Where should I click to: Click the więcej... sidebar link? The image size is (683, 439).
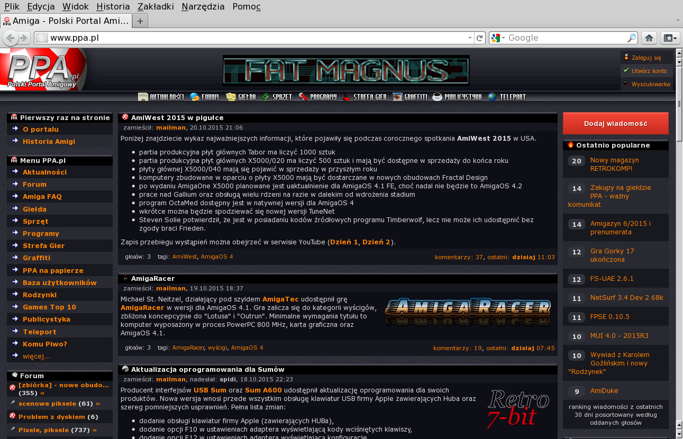click(x=37, y=356)
